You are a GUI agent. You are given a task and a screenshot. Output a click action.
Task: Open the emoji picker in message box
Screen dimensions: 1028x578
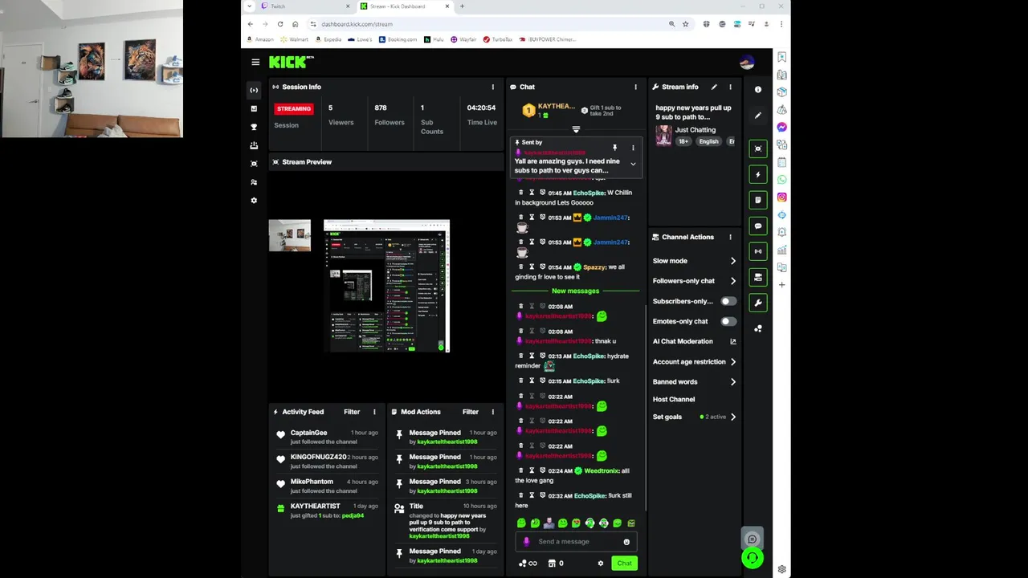pyautogui.click(x=626, y=542)
